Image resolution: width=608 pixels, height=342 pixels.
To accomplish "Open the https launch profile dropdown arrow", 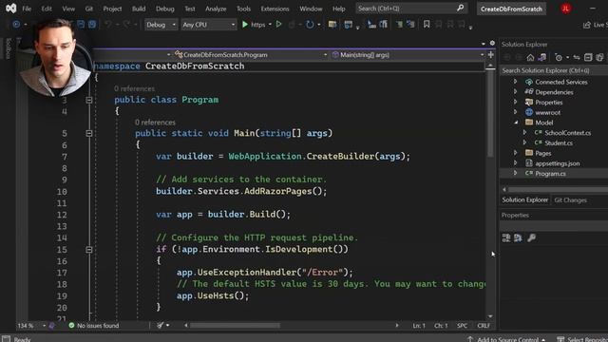I will (270, 25).
